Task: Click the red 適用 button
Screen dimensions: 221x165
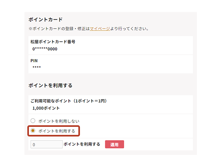Action: click(115, 144)
